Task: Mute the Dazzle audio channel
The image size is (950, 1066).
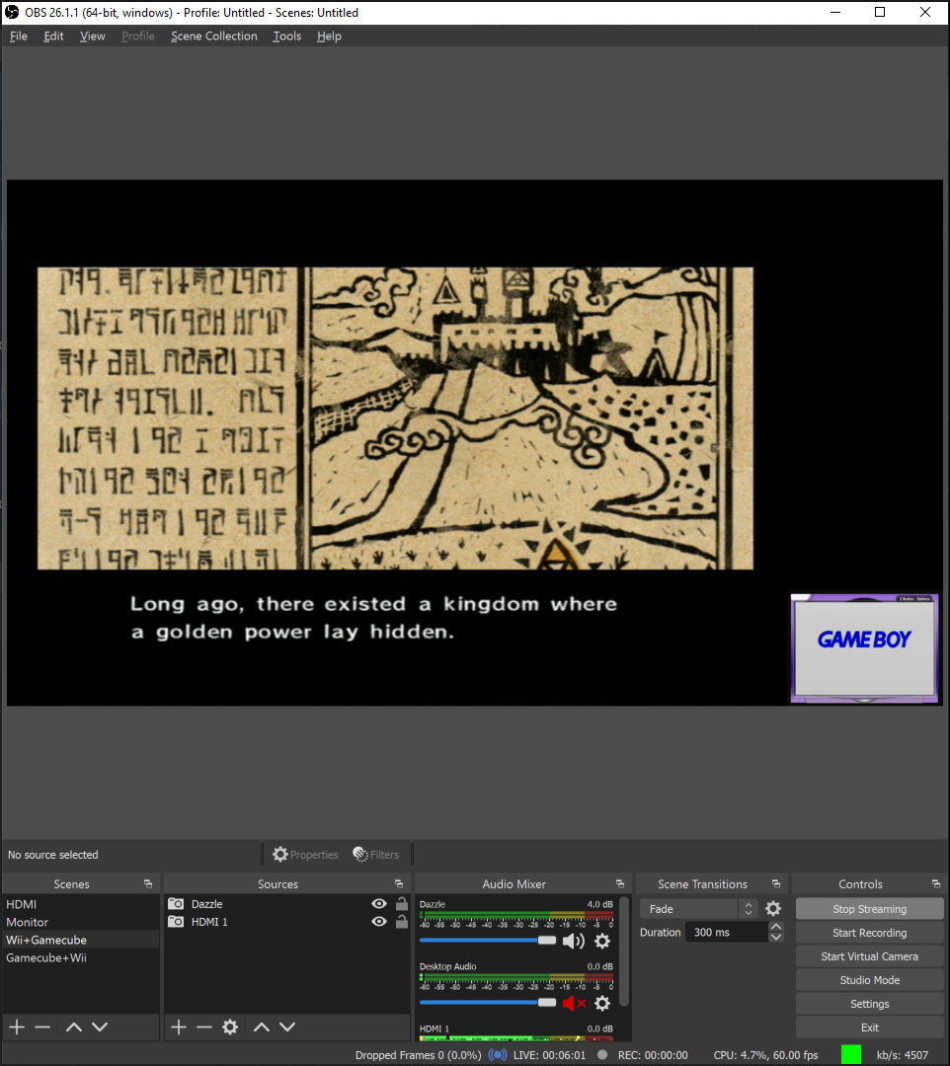Action: (574, 941)
